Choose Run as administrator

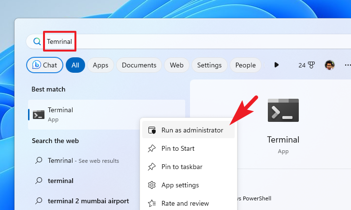click(189, 130)
